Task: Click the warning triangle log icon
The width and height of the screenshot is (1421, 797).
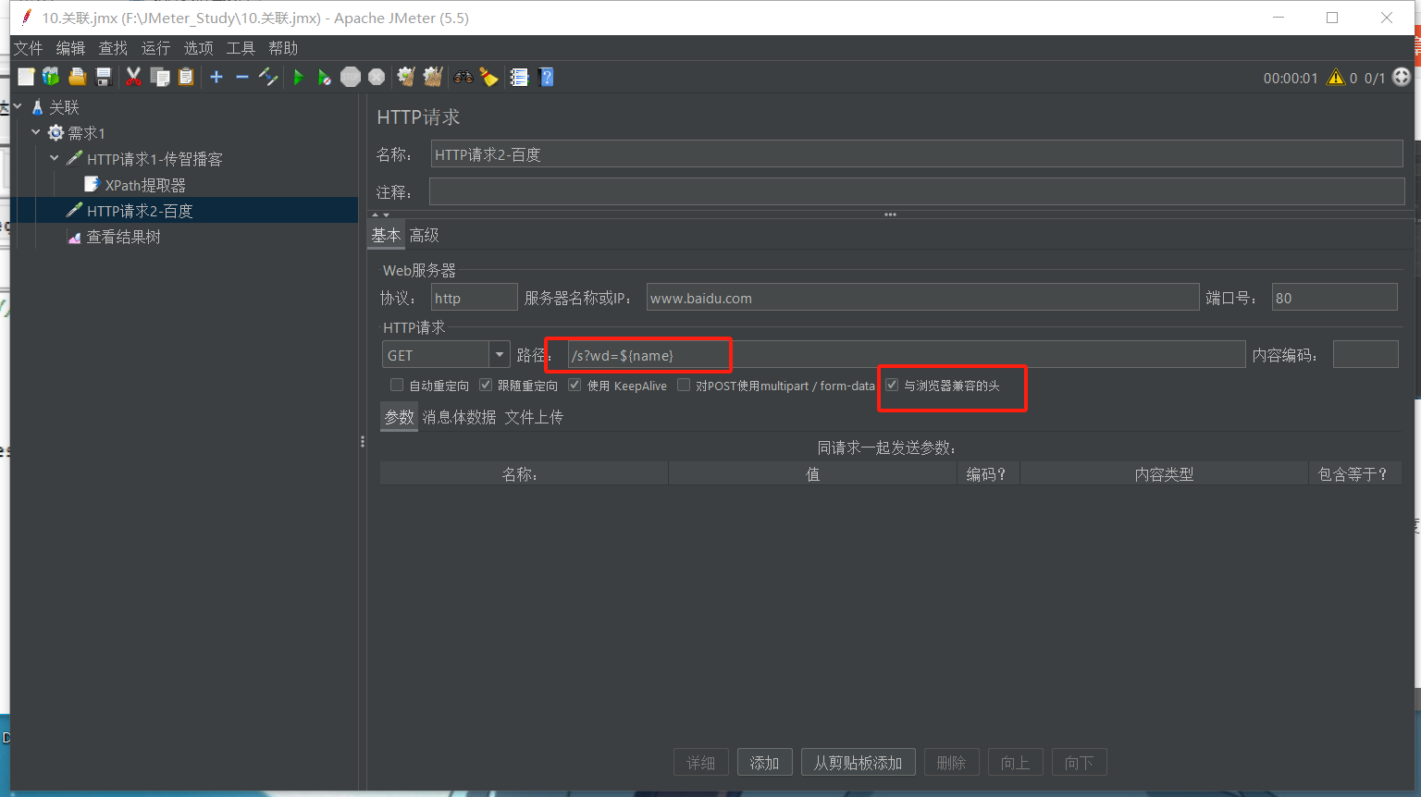Action: [x=1336, y=78]
